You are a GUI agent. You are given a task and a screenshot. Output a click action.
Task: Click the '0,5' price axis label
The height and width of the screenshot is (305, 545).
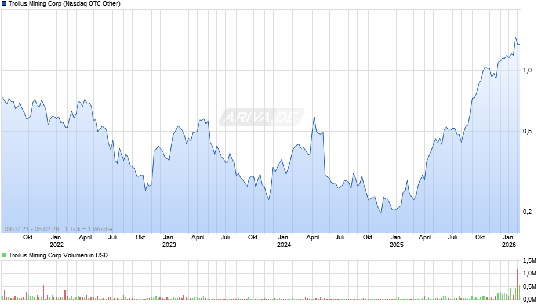pyautogui.click(x=527, y=132)
